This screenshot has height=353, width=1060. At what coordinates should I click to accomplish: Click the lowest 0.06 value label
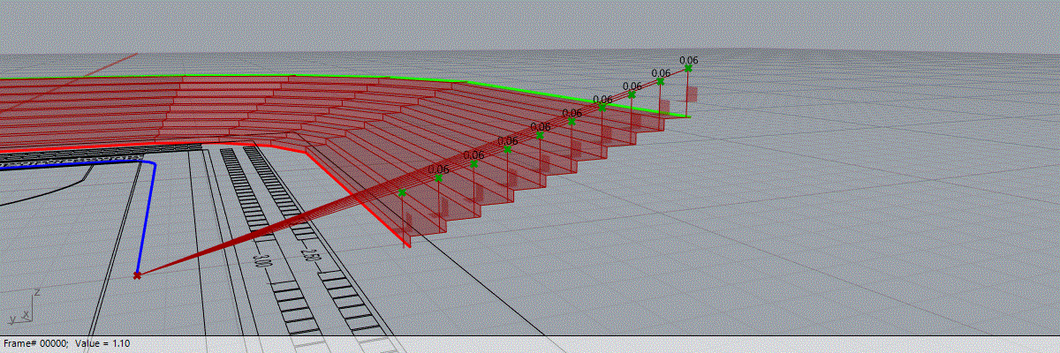(x=438, y=169)
